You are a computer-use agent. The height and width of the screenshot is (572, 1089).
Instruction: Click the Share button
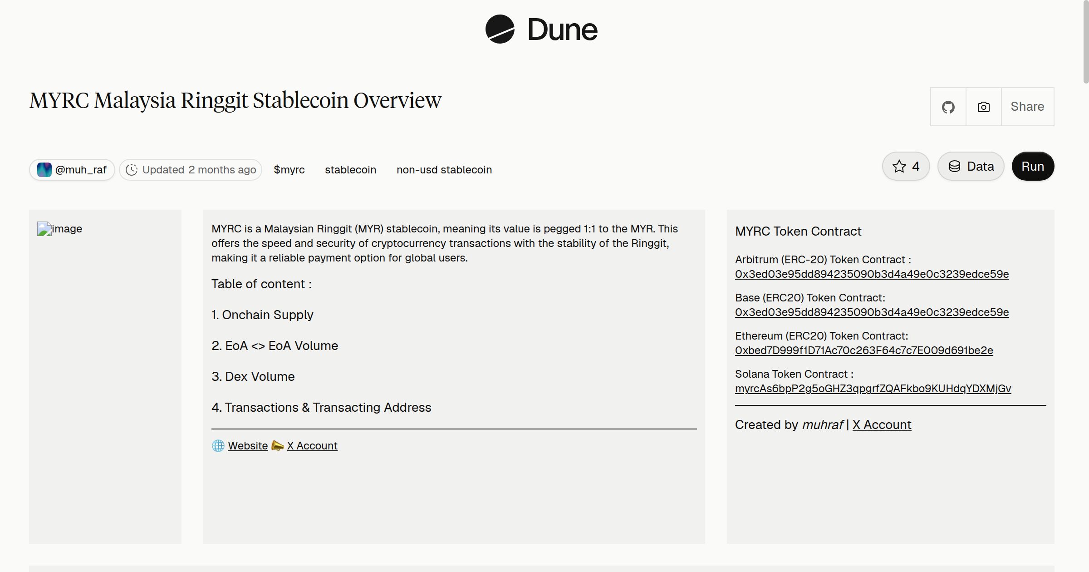1027,107
